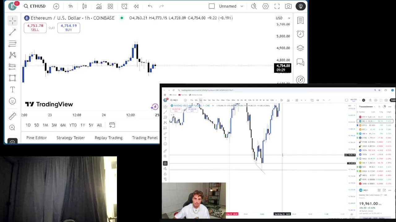Set the time range to 5D

point(37,125)
